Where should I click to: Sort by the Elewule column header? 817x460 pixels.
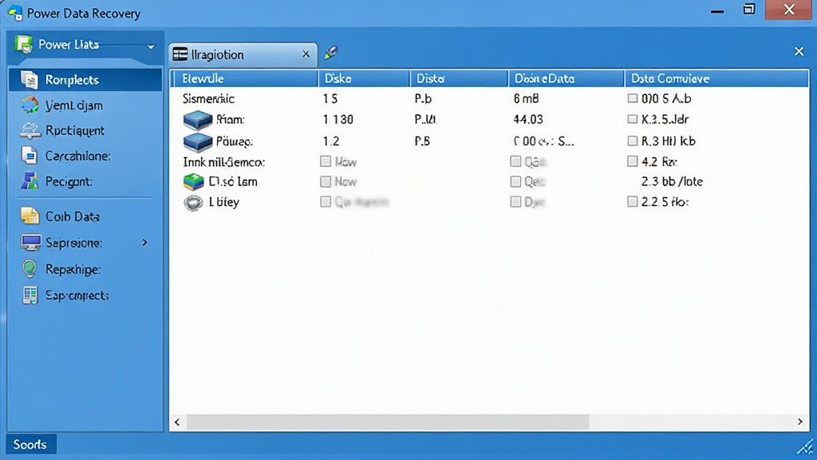(x=244, y=79)
